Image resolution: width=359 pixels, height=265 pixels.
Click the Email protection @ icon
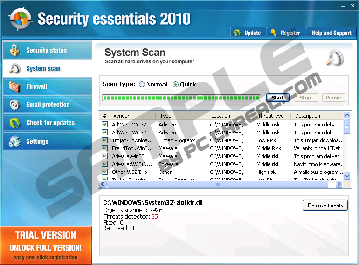coord(14,105)
